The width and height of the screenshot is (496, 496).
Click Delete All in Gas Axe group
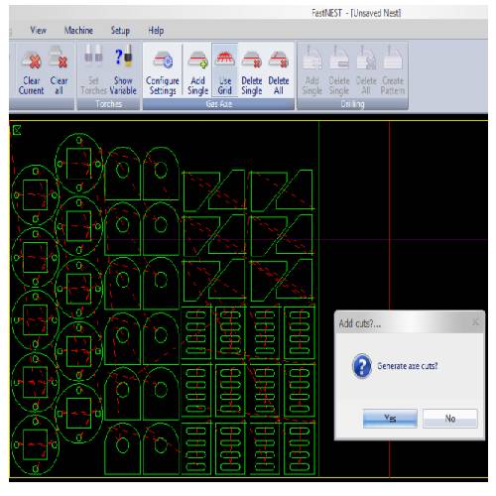(279, 70)
